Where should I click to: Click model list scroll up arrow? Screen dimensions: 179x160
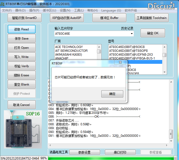tap(164, 47)
